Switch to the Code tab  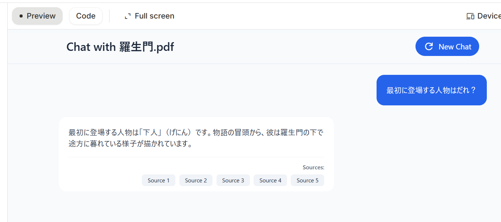pyautogui.click(x=86, y=16)
